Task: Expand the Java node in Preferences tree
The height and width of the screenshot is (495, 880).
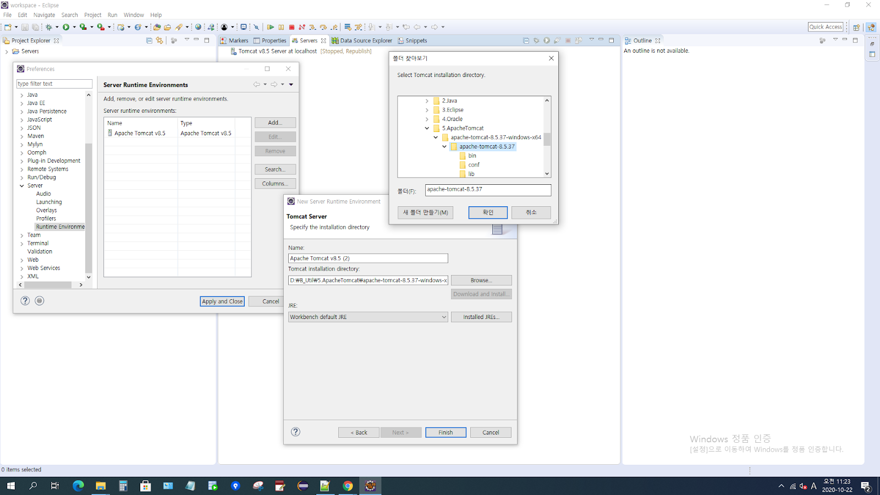Action: click(x=22, y=95)
